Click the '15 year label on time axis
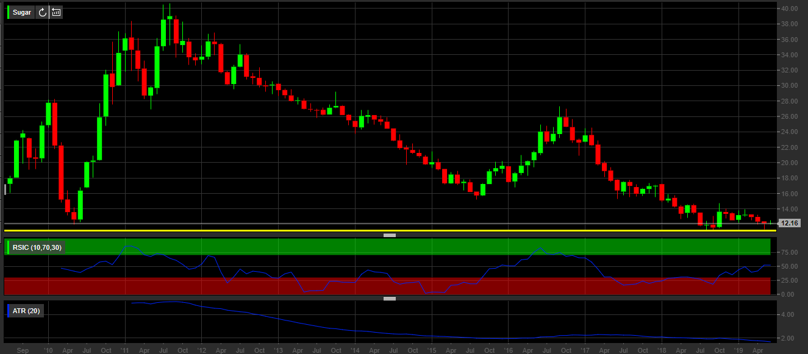Screen dimensions: 808x354 pos(431,350)
